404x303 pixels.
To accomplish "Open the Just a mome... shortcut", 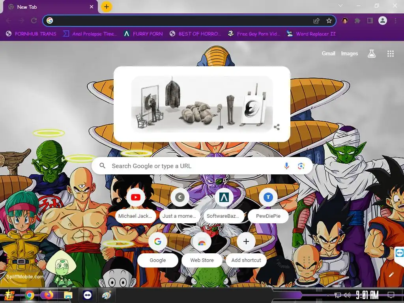I will pos(180,205).
